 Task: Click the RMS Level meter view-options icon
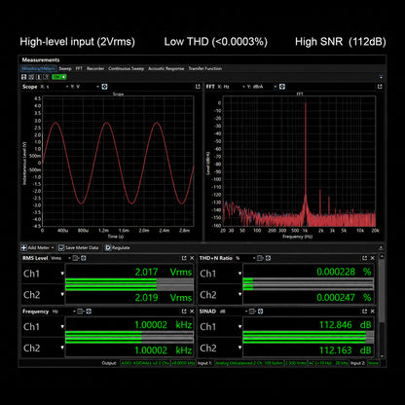pyautogui.click(x=76, y=258)
